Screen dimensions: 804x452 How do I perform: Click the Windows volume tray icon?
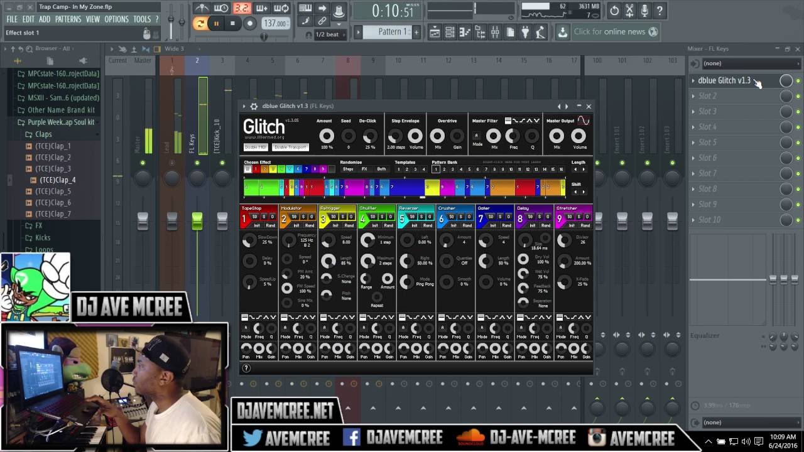coord(746,441)
